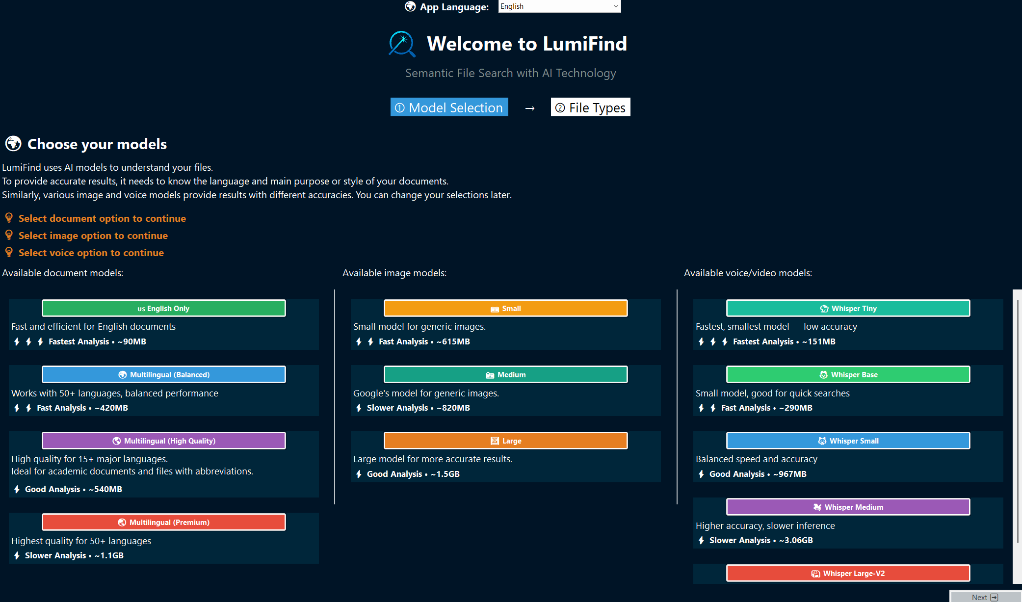The width and height of the screenshot is (1022, 602).
Task: Select the Whisper Small voice model
Action: [848, 441]
